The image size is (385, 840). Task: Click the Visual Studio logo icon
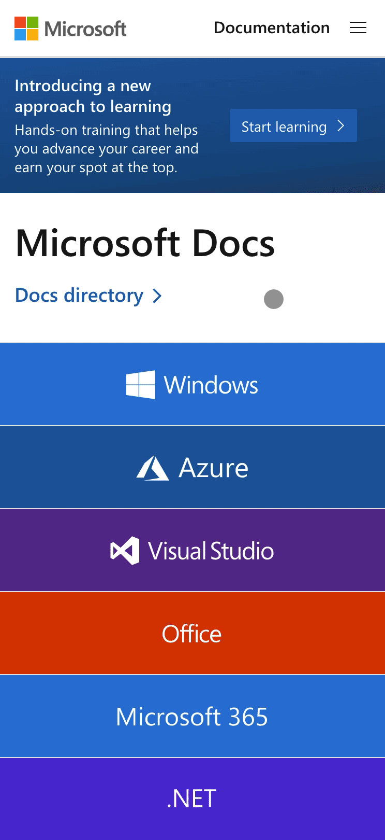(125, 551)
